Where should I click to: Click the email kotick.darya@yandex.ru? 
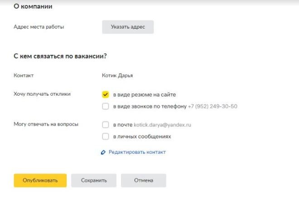click(162, 125)
